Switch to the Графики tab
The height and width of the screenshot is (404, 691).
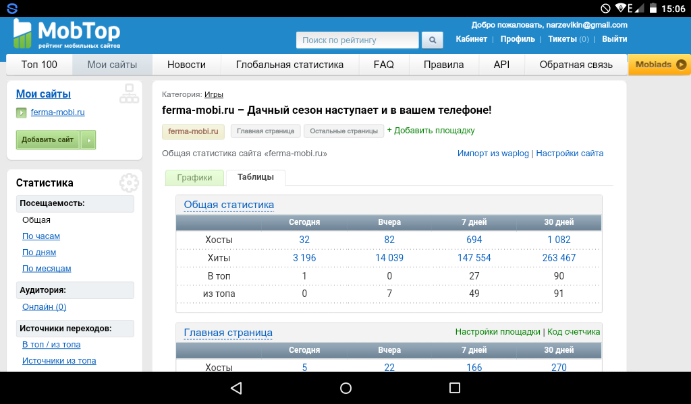coord(194,178)
